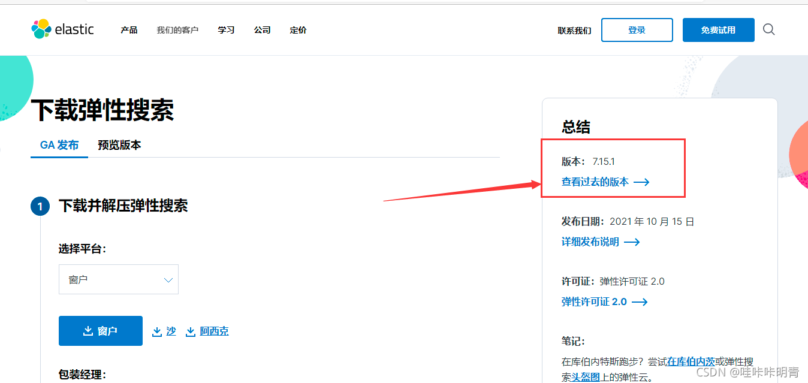The image size is (808, 383).
Task: Open 弹性许可证 2.0 link
Action: tap(594, 301)
